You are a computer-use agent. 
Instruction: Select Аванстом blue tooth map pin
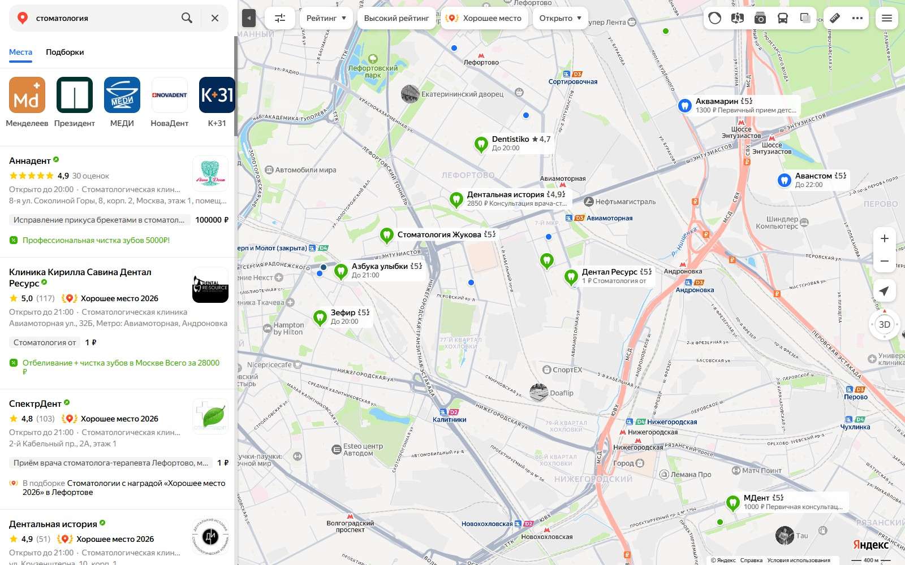[784, 180]
